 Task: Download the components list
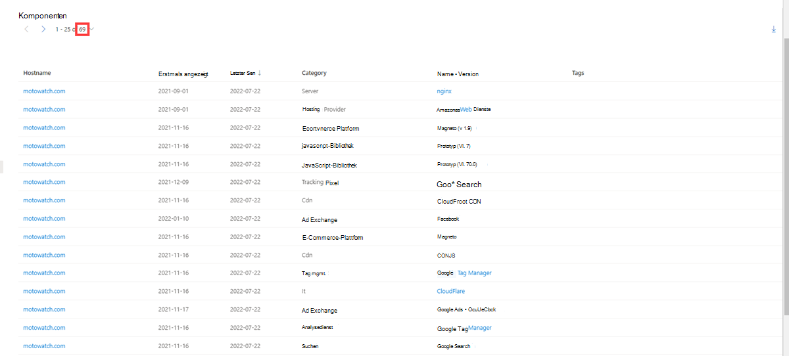[x=774, y=30]
